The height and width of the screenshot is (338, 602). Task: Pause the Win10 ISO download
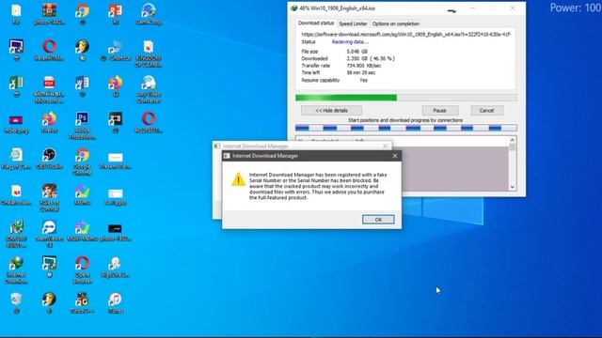(x=439, y=111)
